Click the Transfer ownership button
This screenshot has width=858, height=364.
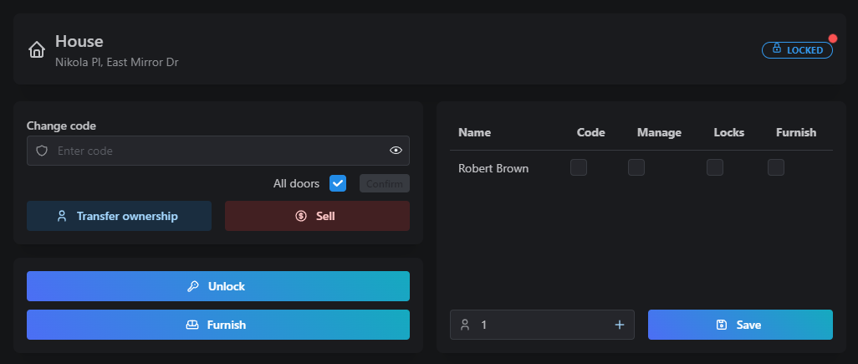(120, 216)
